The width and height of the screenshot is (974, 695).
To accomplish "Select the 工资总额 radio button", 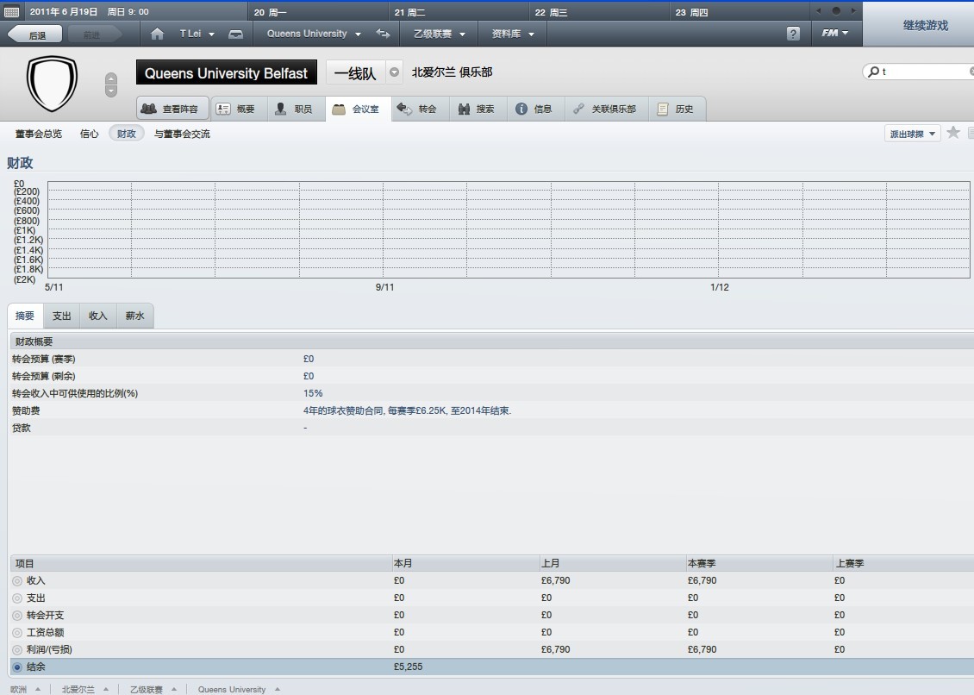I will [x=17, y=633].
